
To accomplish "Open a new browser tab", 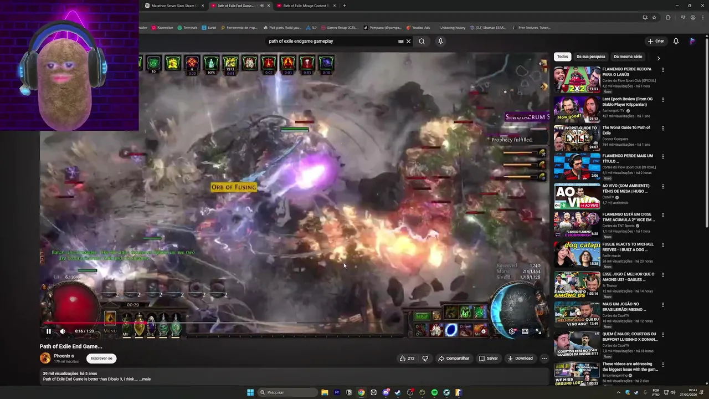I will pos(345,6).
